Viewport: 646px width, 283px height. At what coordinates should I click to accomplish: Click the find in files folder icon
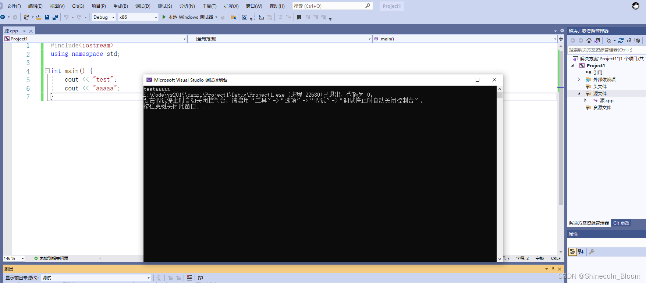(234, 17)
